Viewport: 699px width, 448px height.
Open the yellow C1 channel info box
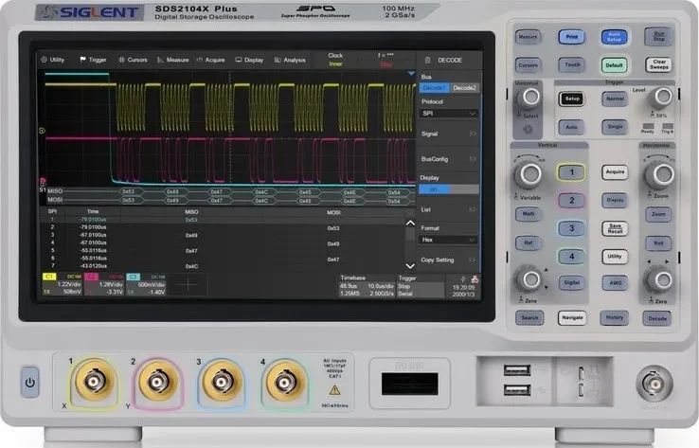62,284
